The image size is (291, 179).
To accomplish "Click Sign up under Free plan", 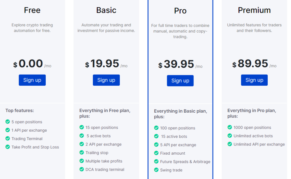I will (x=32, y=80).
